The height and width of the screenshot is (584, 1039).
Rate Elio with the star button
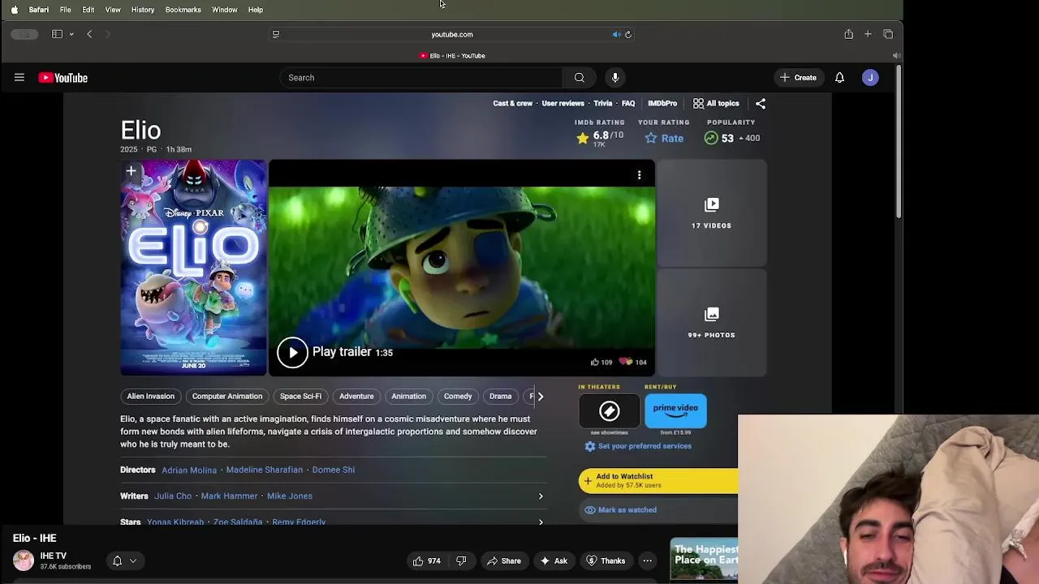(664, 138)
